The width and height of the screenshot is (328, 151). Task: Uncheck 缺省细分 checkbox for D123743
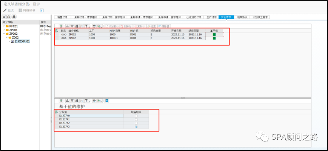tap(136, 127)
